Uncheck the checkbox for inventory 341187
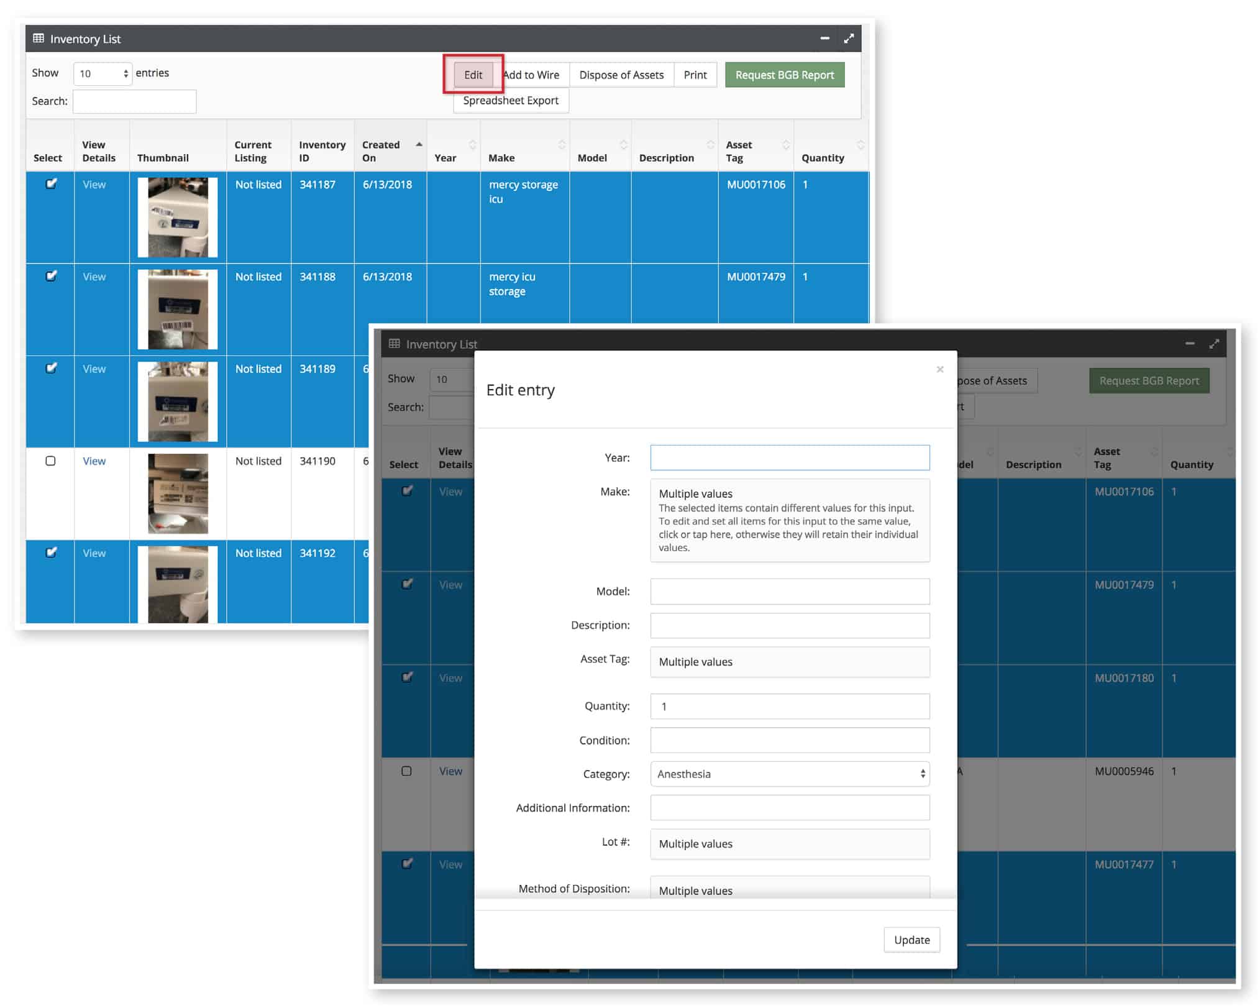Screen dimensions: 1260x1008 click(x=51, y=184)
